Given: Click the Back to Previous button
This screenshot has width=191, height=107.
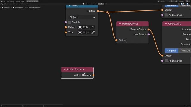Looking at the screenshot, I should click(33, 1).
